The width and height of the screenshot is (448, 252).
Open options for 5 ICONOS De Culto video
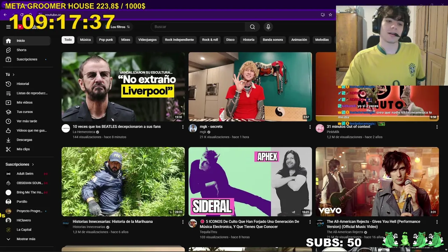coord(310,222)
